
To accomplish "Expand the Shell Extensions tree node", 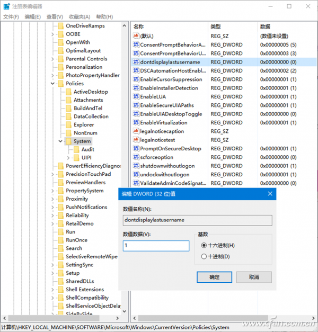I will [x=52, y=290].
